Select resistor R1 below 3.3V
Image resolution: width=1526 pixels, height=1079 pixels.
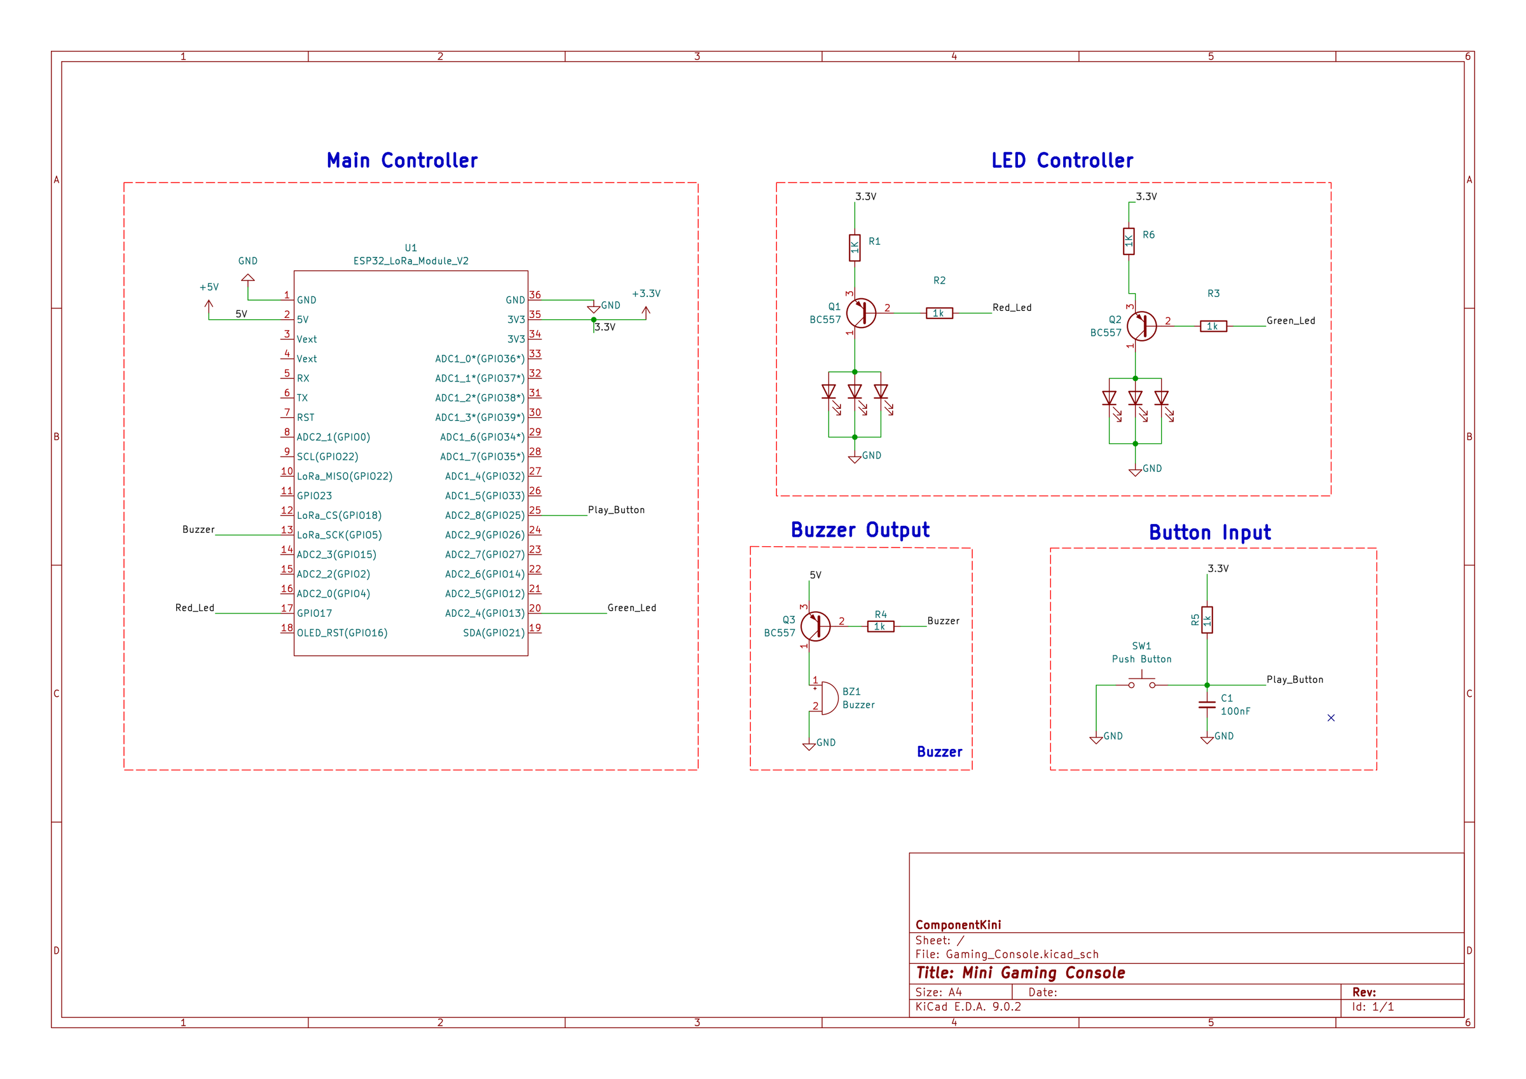click(x=855, y=247)
